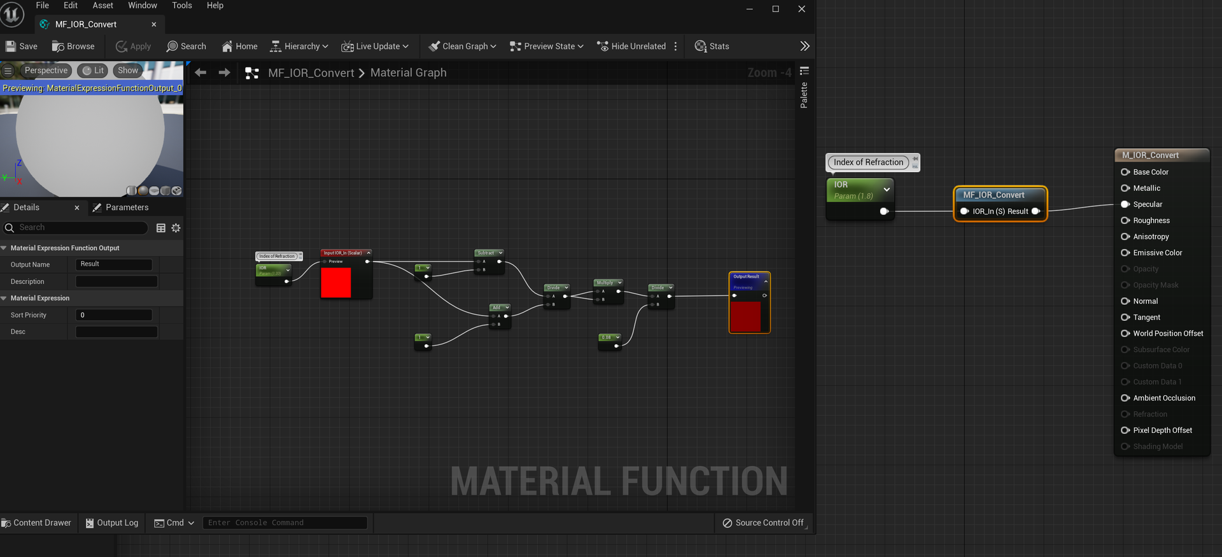Image resolution: width=1222 pixels, height=557 pixels.
Task: Open the Tools menu
Action: (x=182, y=5)
